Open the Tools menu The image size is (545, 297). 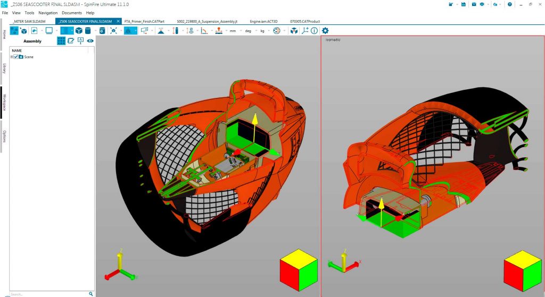[30, 13]
